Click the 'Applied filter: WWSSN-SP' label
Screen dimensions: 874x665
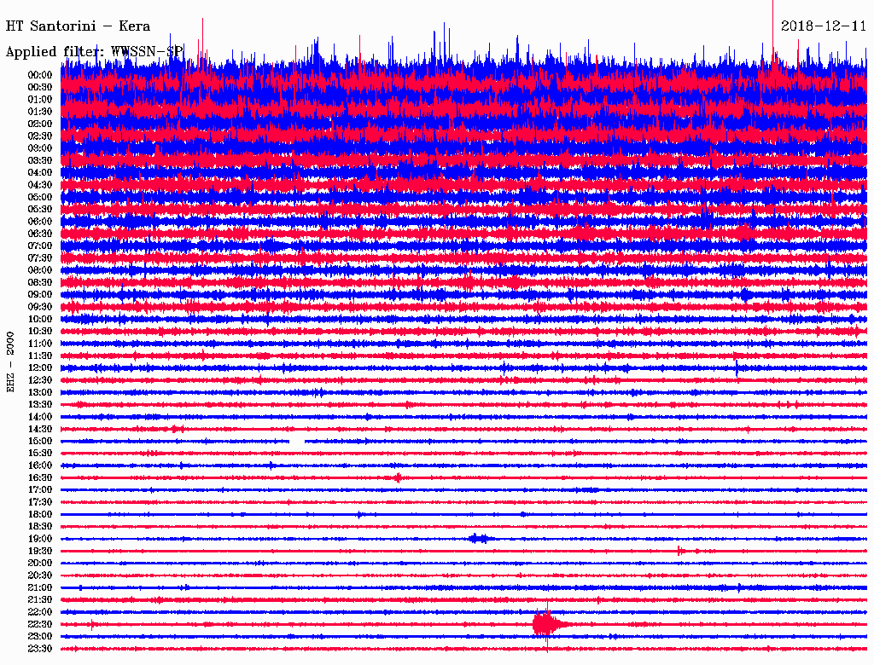click(94, 52)
